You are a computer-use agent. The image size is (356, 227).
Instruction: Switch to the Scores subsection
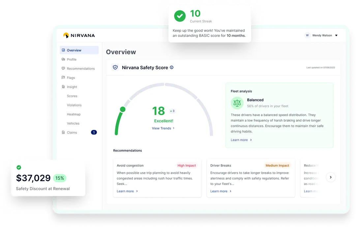pyautogui.click(x=72, y=96)
